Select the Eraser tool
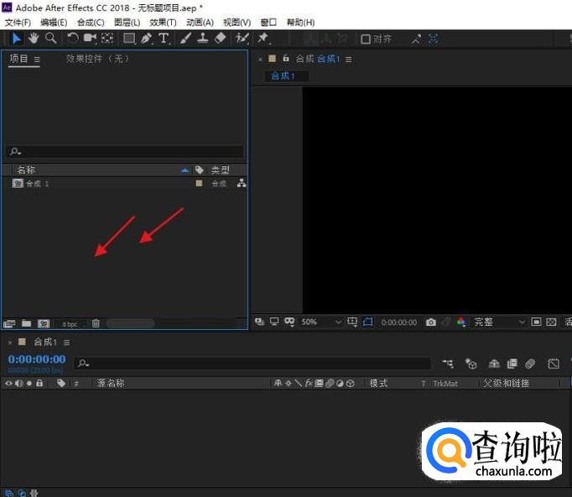The height and width of the screenshot is (497, 572). [x=220, y=39]
